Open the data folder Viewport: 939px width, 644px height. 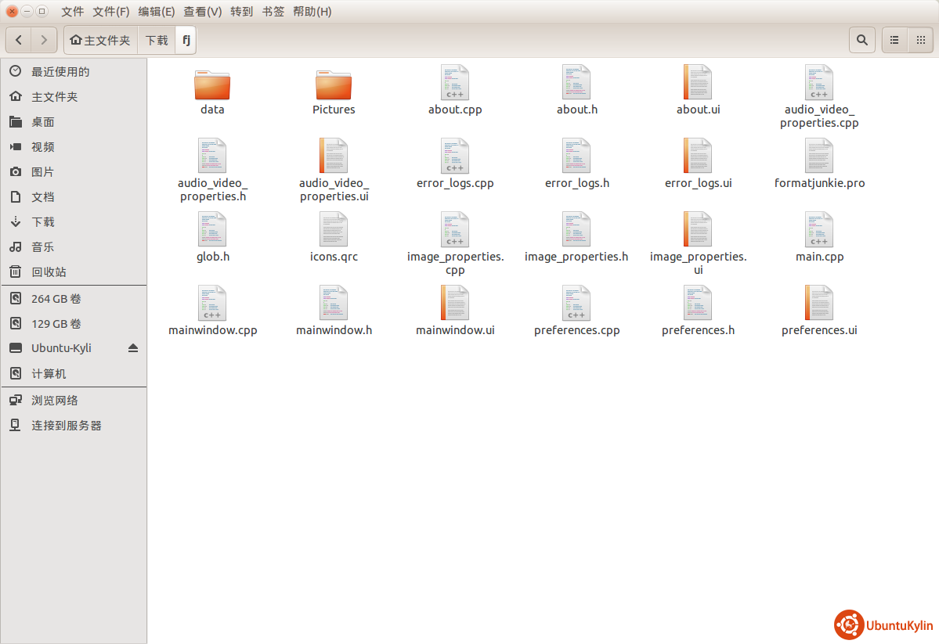(212, 86)
